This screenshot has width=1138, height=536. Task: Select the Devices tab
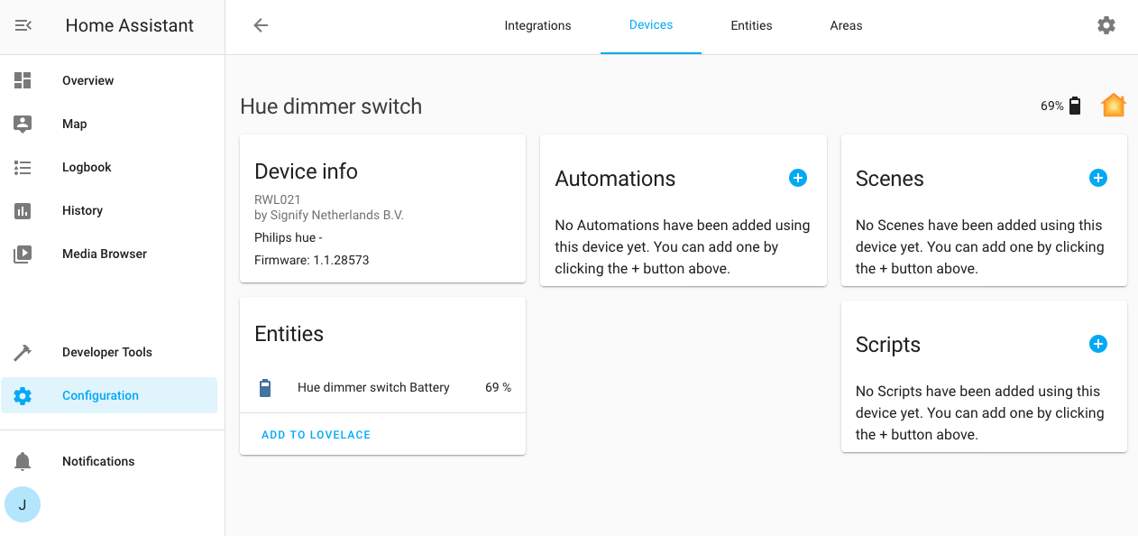(x=650, y=25)
